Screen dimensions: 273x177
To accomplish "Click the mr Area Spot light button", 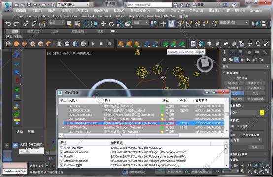I will tap(255, 99).
